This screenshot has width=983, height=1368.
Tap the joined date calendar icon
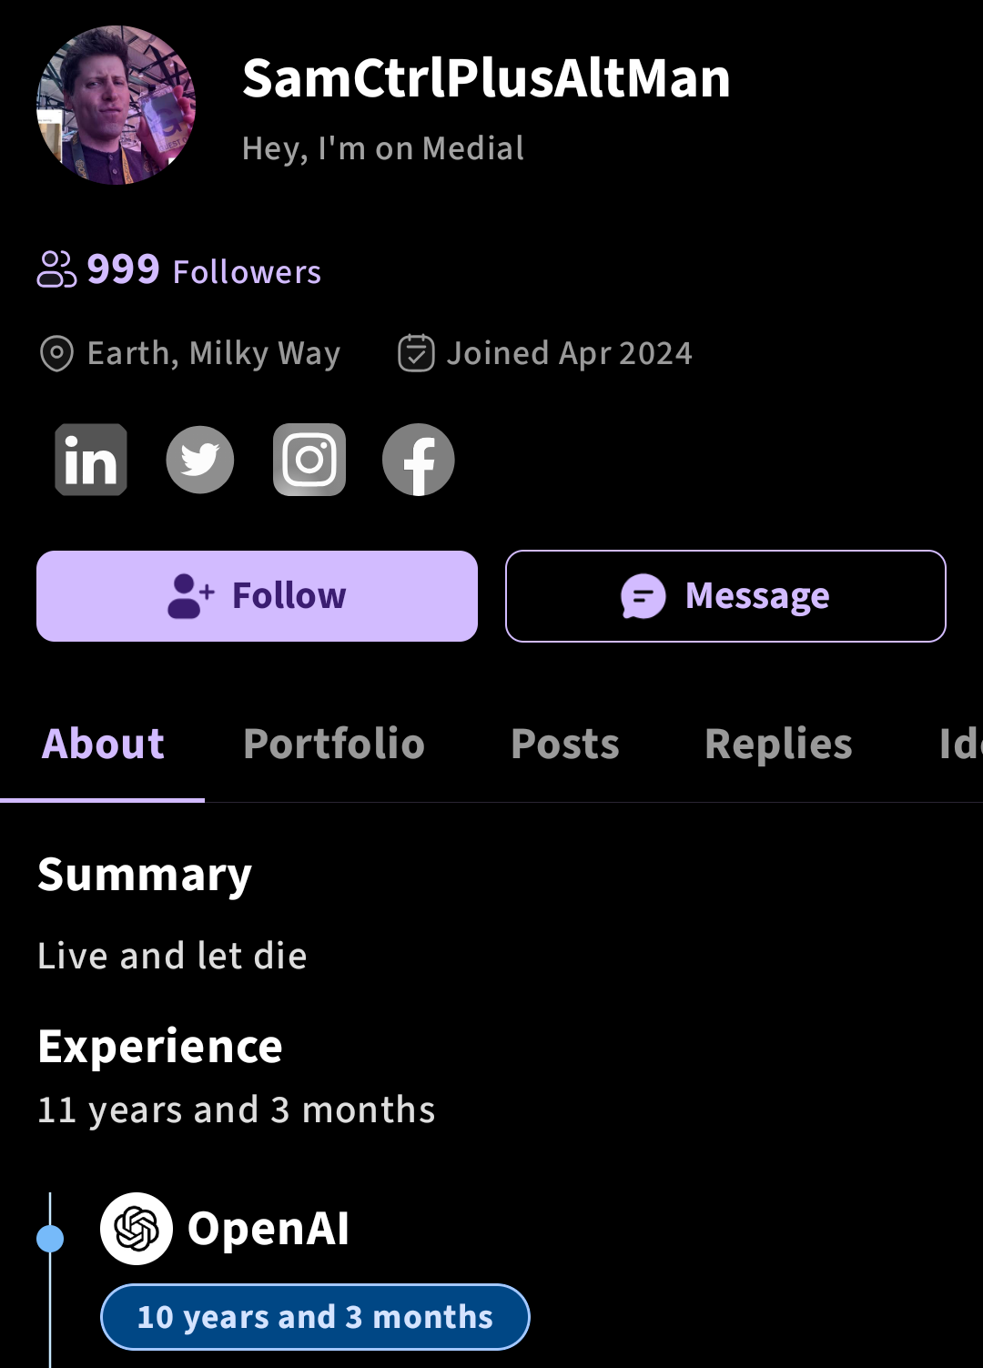tap(416, 353)
